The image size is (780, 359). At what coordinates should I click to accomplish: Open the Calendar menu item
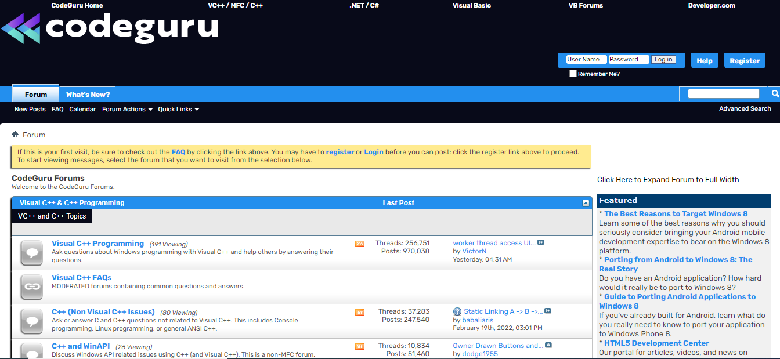[x=82, y=109]
